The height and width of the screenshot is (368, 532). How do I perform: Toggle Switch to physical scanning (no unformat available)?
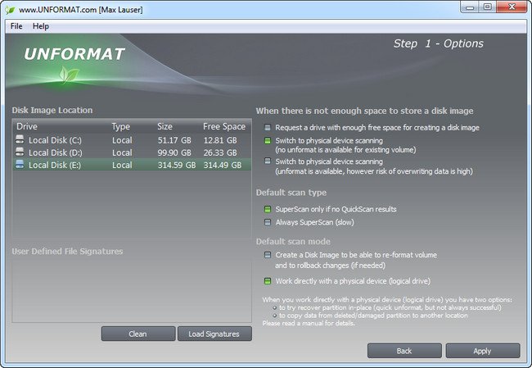[x=268, y=141]
